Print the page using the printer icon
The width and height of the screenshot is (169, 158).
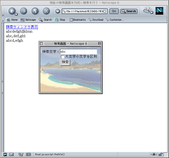[x=147, y=10]
